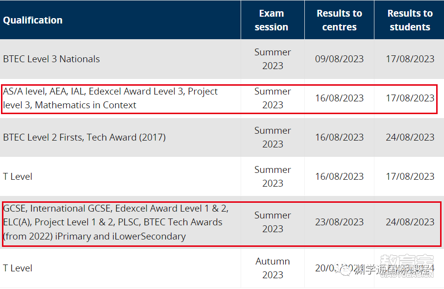Click the Exam session column header
The width and height of the screenshot is (444, 289).
pyautogui.click(x=271, y=20)
